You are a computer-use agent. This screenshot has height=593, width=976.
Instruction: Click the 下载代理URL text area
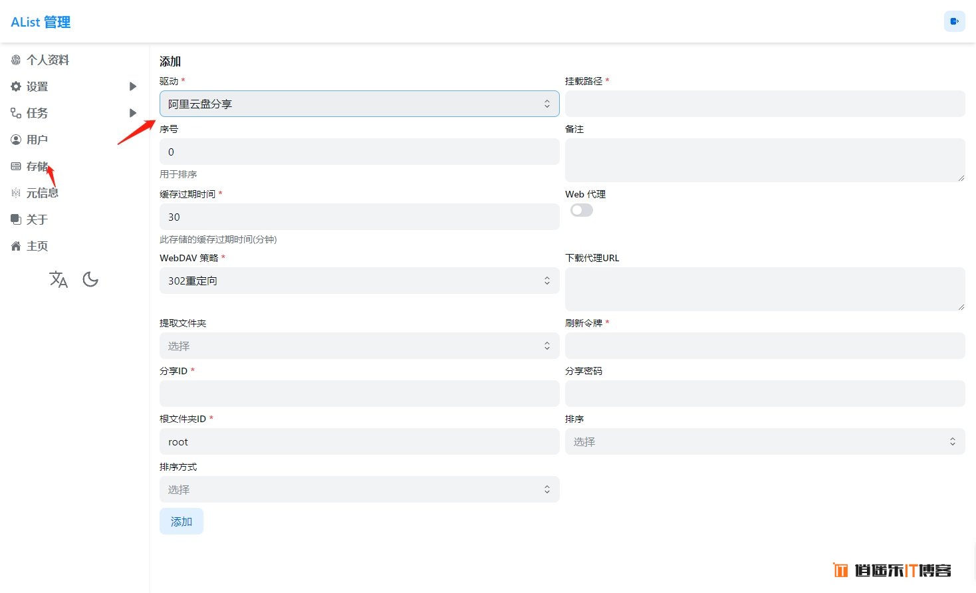765,289
